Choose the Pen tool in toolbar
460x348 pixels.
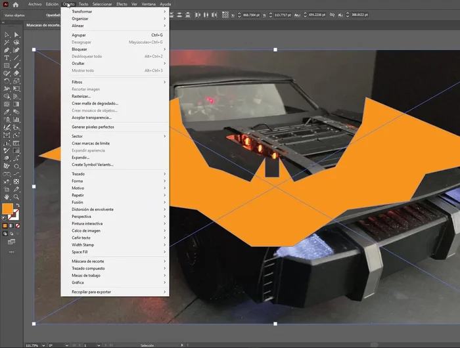point(7,50)
